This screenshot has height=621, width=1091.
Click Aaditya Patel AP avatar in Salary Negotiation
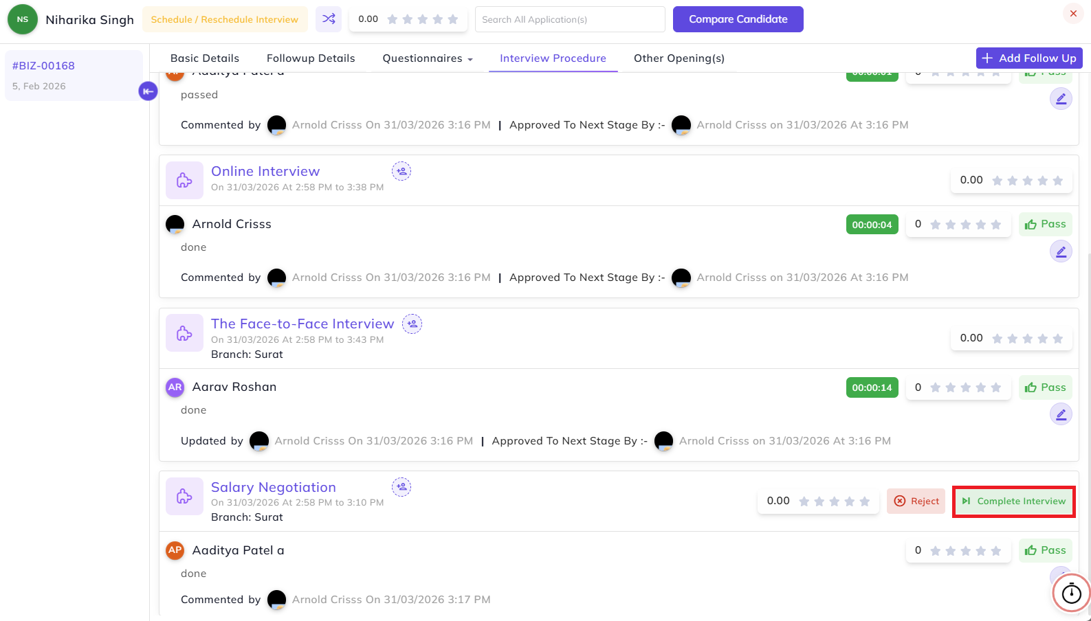click(175, 550)
